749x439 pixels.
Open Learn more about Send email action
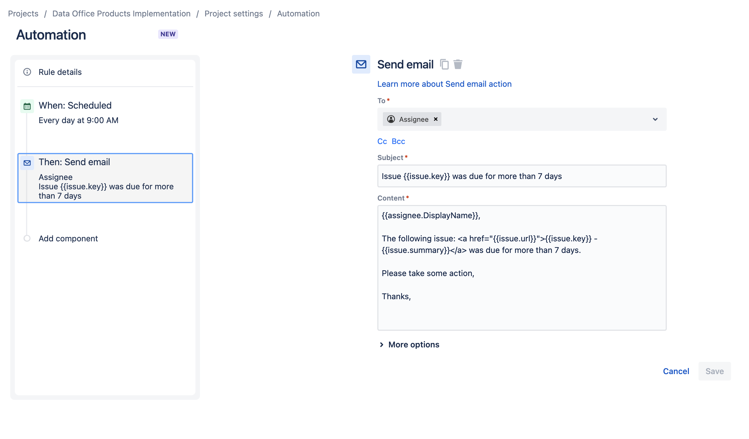[444, 84]
